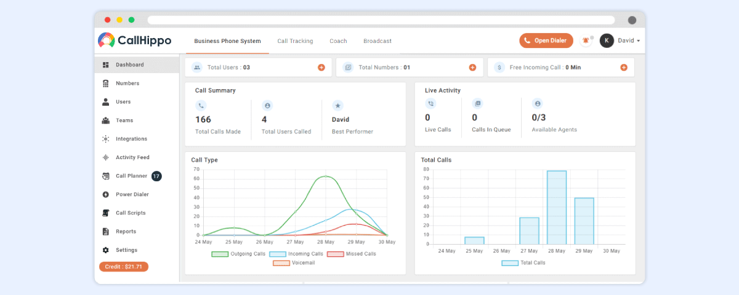Image resolution: width=739 pixels, height=295 pixels.
Task: Click the 28 May bar in Total Calls
Action: pos(557,207)
